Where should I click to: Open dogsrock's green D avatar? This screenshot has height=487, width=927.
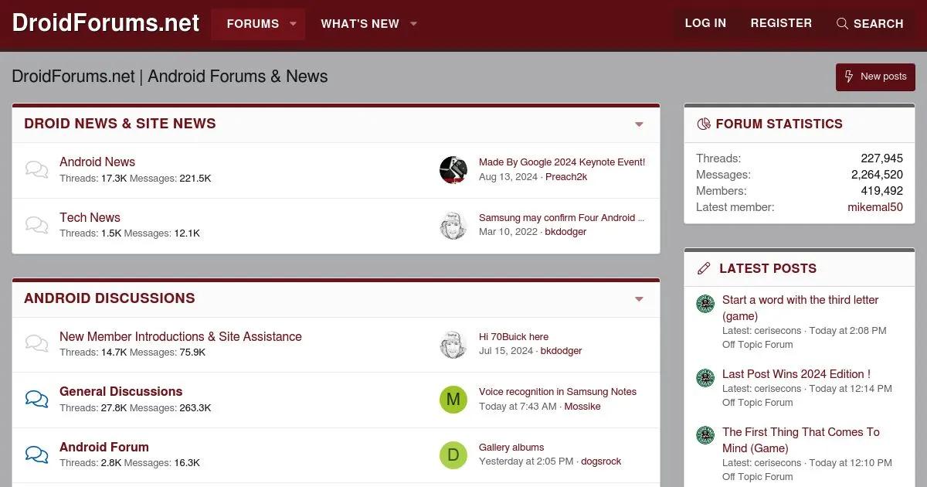pos(453,455)
